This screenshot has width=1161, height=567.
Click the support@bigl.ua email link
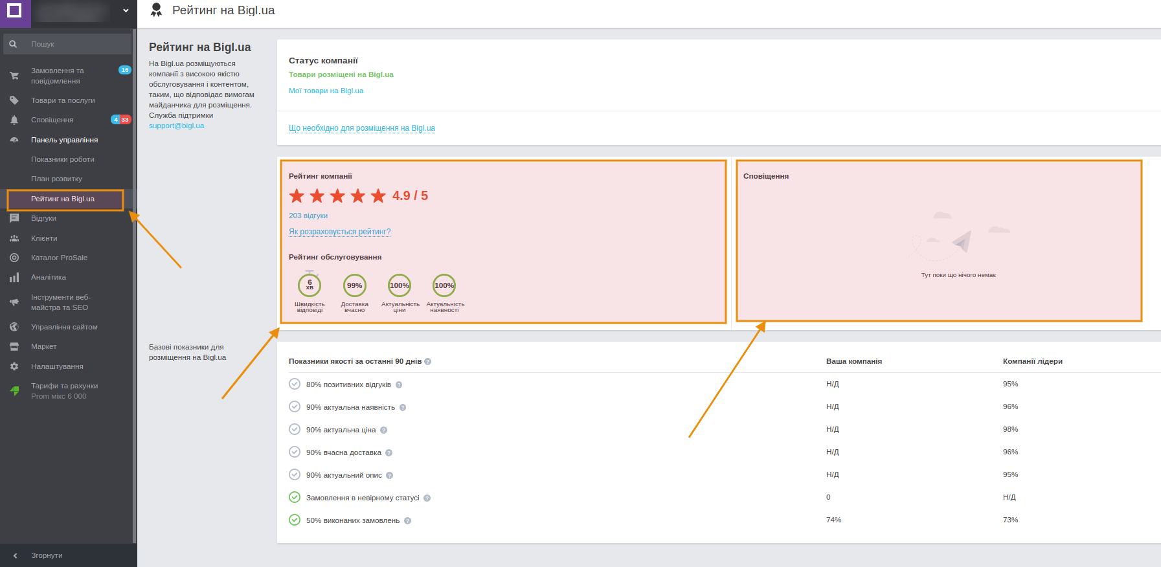coord(176,126)
